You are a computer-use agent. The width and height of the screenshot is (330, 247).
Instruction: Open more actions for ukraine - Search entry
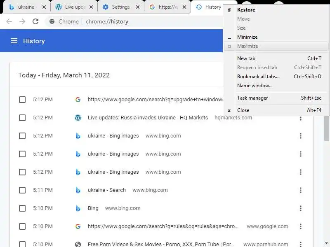coord(301,190)
